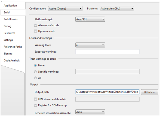Open the Code Analysis tab
The image size is (160, 116).
click(12, 60)
